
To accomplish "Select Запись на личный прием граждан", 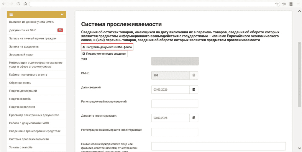I will pyautogui.click(x=36, y=38).
